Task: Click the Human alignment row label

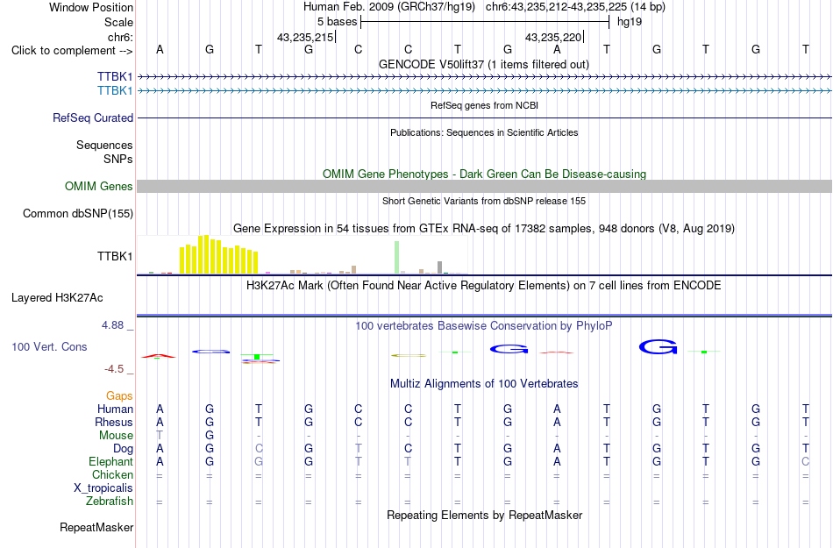Action: tap(115, 409)
